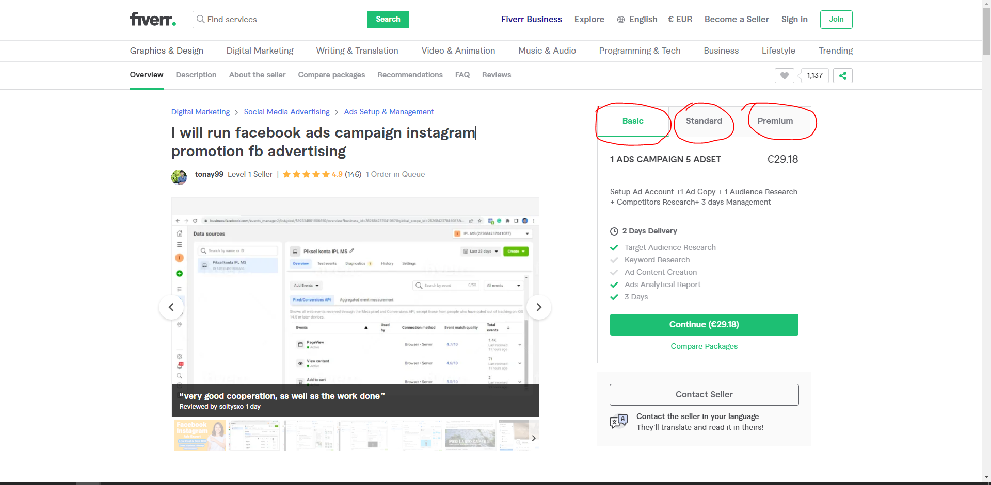Click the "Level 1 Seller" text
The height and width of the screenshot is (485, 991).
click(250, 174)
